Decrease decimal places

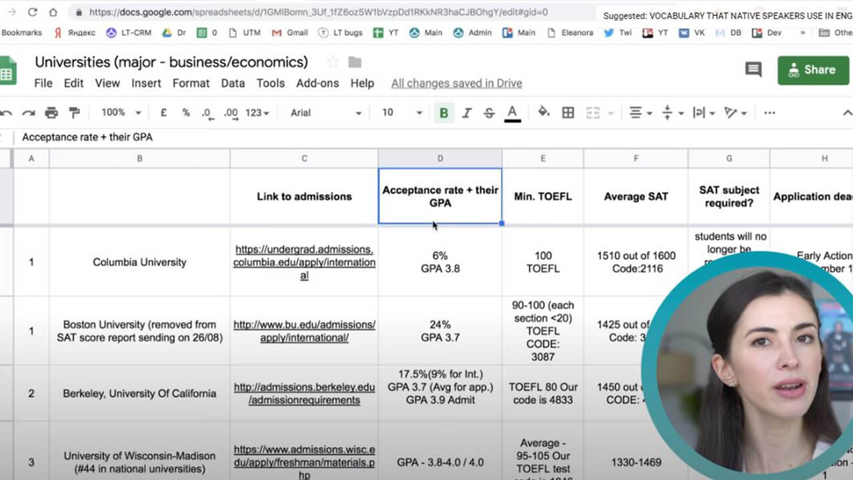coord(208,113)
